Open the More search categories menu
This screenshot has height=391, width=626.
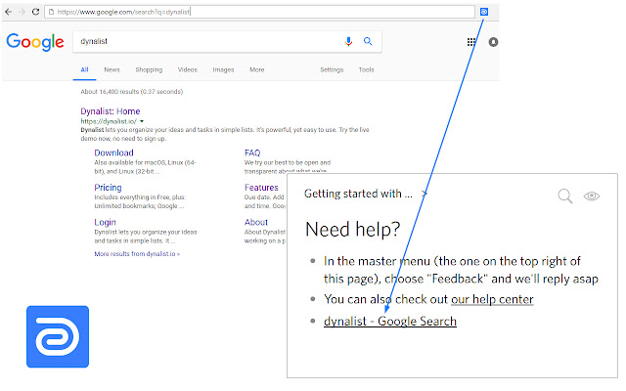[256, 69]
